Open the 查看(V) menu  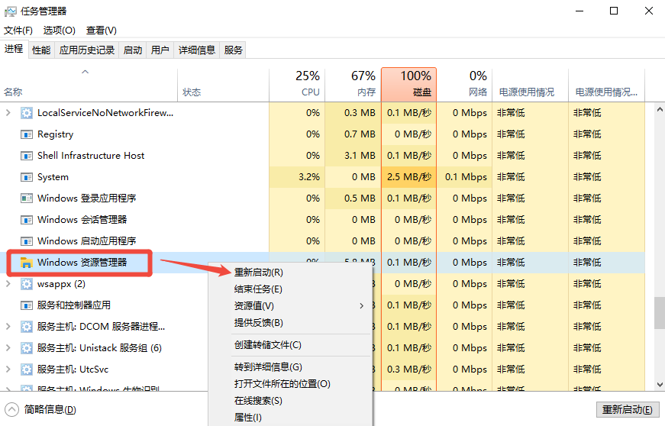pyautogui.click(x=101, y=31)
